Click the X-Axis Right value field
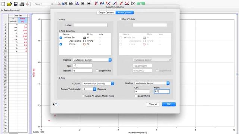 162,91
